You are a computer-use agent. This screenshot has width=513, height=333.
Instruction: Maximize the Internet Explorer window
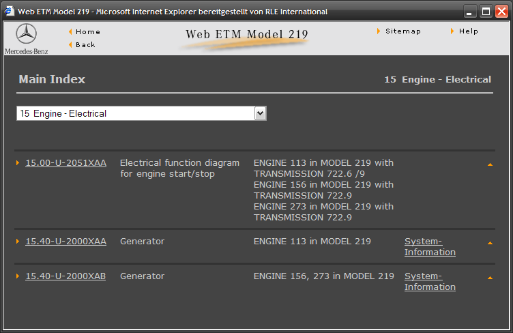point(486,11)
